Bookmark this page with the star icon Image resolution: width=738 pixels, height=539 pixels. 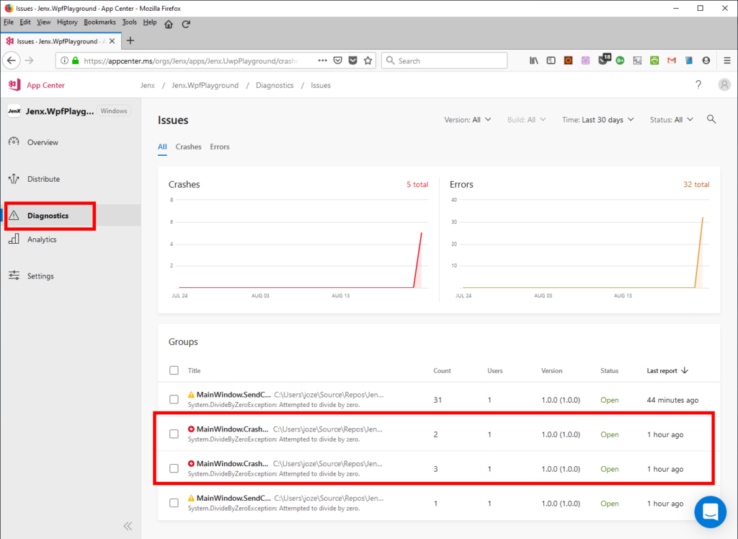pyautogui.click(x=368, y=61)
